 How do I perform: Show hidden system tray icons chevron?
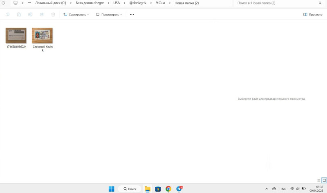pyautogui.click(x=267, y=189)
